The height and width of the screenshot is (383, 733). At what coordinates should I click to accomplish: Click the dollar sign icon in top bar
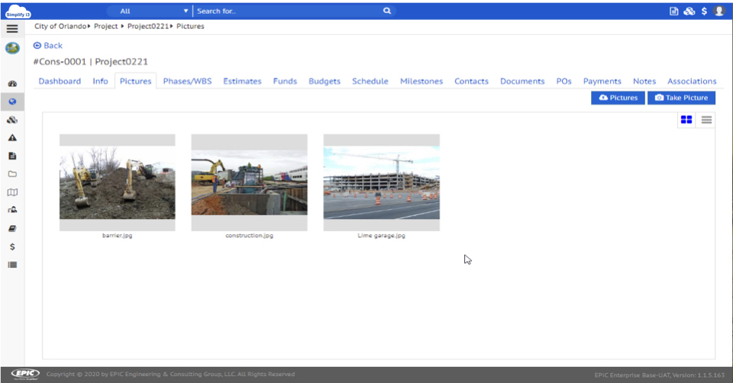click(703, 11)
